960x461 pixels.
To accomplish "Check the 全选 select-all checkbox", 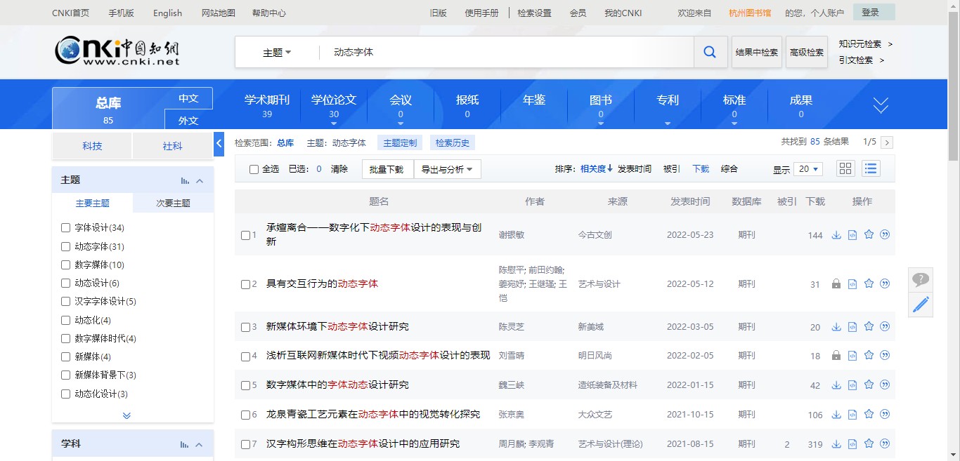I will 254,169.
